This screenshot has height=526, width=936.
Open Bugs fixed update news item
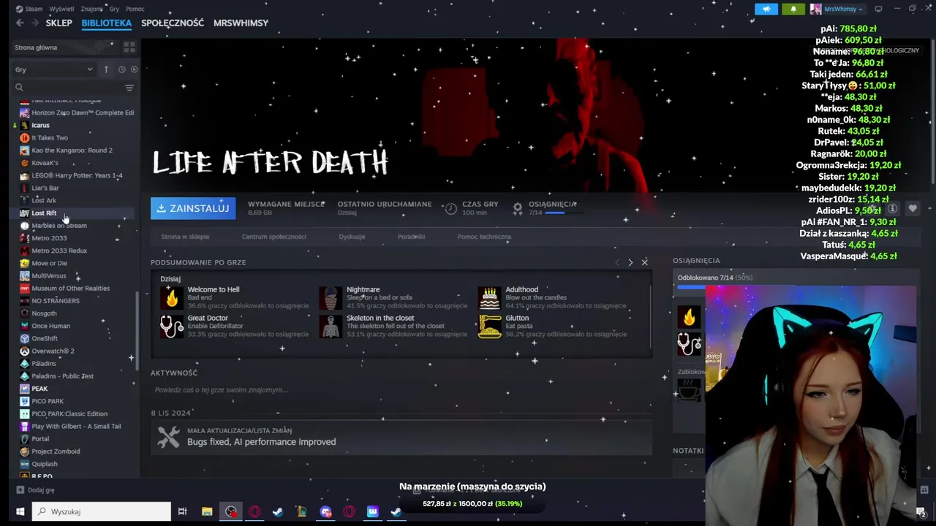[401, 437]
